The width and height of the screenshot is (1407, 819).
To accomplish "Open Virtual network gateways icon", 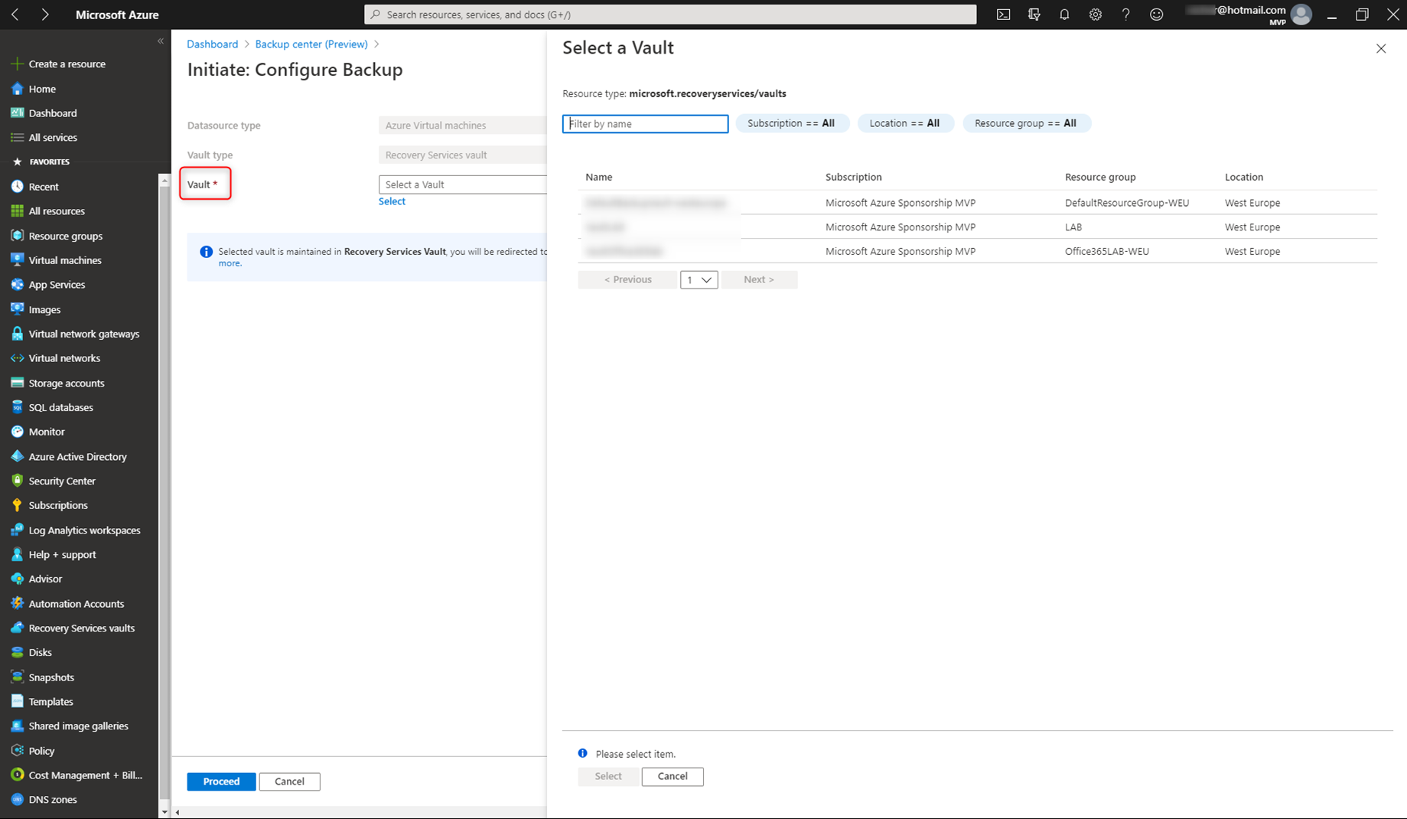I will 17,334.
